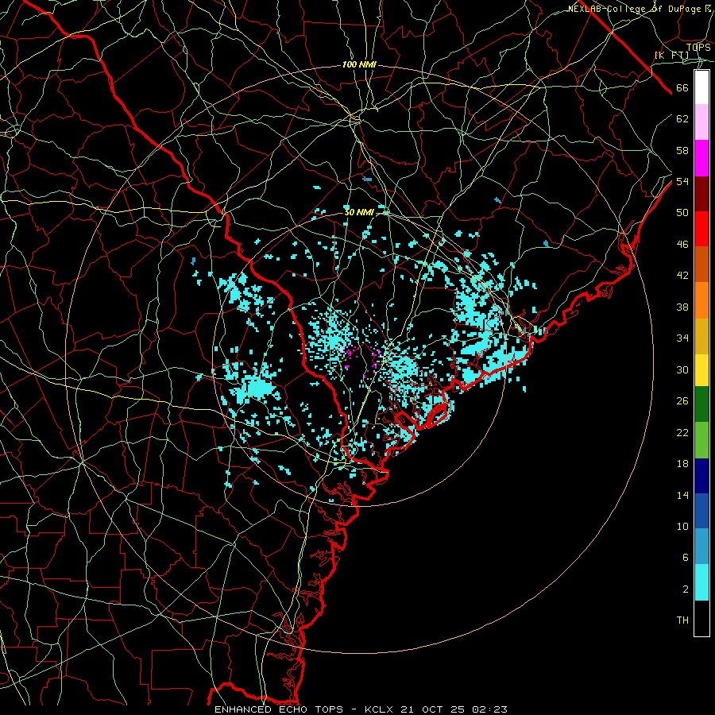Click the 50 NMI range ring label
Screen dimensions: 715x715
(x=359, y=212)
